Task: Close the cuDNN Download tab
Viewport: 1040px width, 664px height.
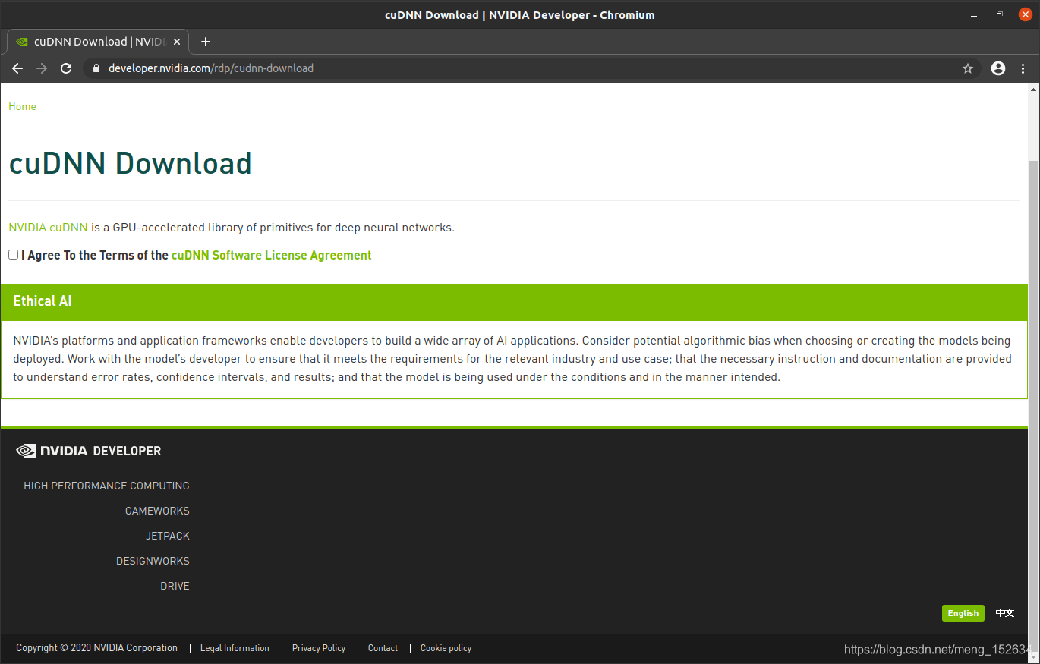Action: [x=178, y=42]
